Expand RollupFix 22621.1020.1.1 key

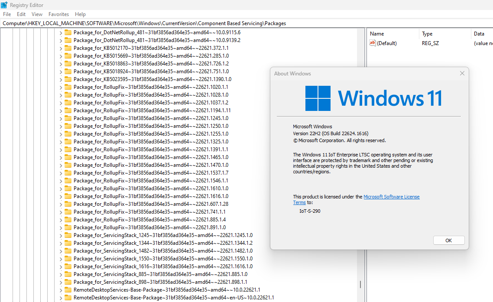[x=61, y=87]
